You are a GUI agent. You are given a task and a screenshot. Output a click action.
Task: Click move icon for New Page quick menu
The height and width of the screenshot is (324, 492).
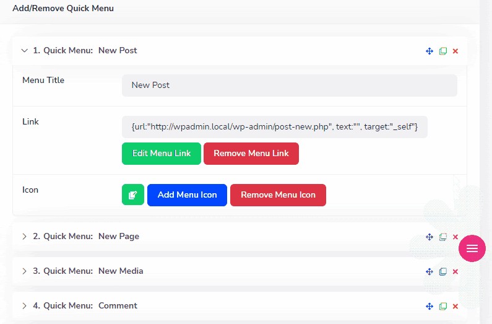[429, 237]
